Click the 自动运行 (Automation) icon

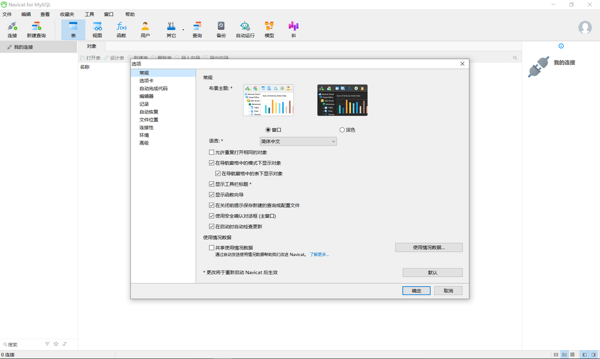(244, 29)
